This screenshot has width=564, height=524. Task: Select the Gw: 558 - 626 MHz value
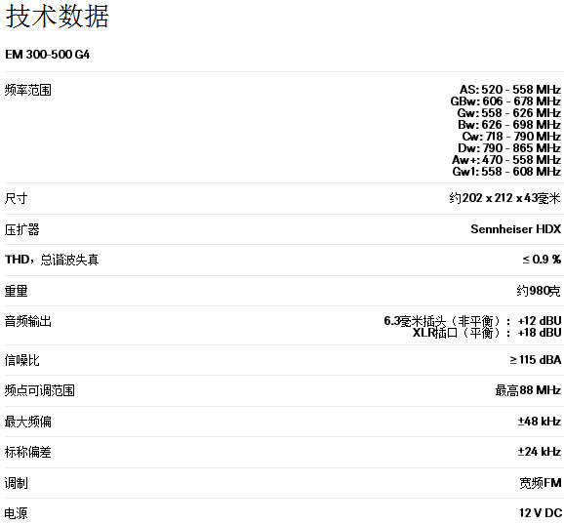509,113
